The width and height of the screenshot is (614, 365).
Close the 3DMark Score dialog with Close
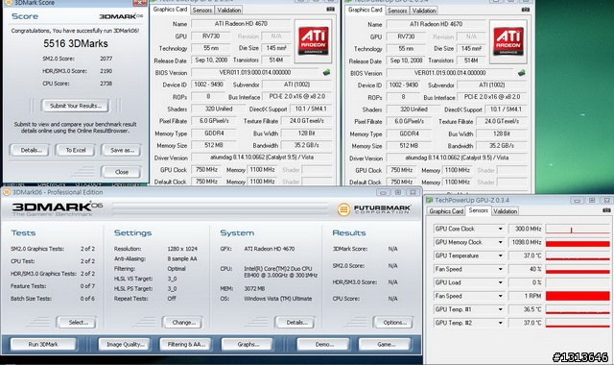tap(122, 172)
